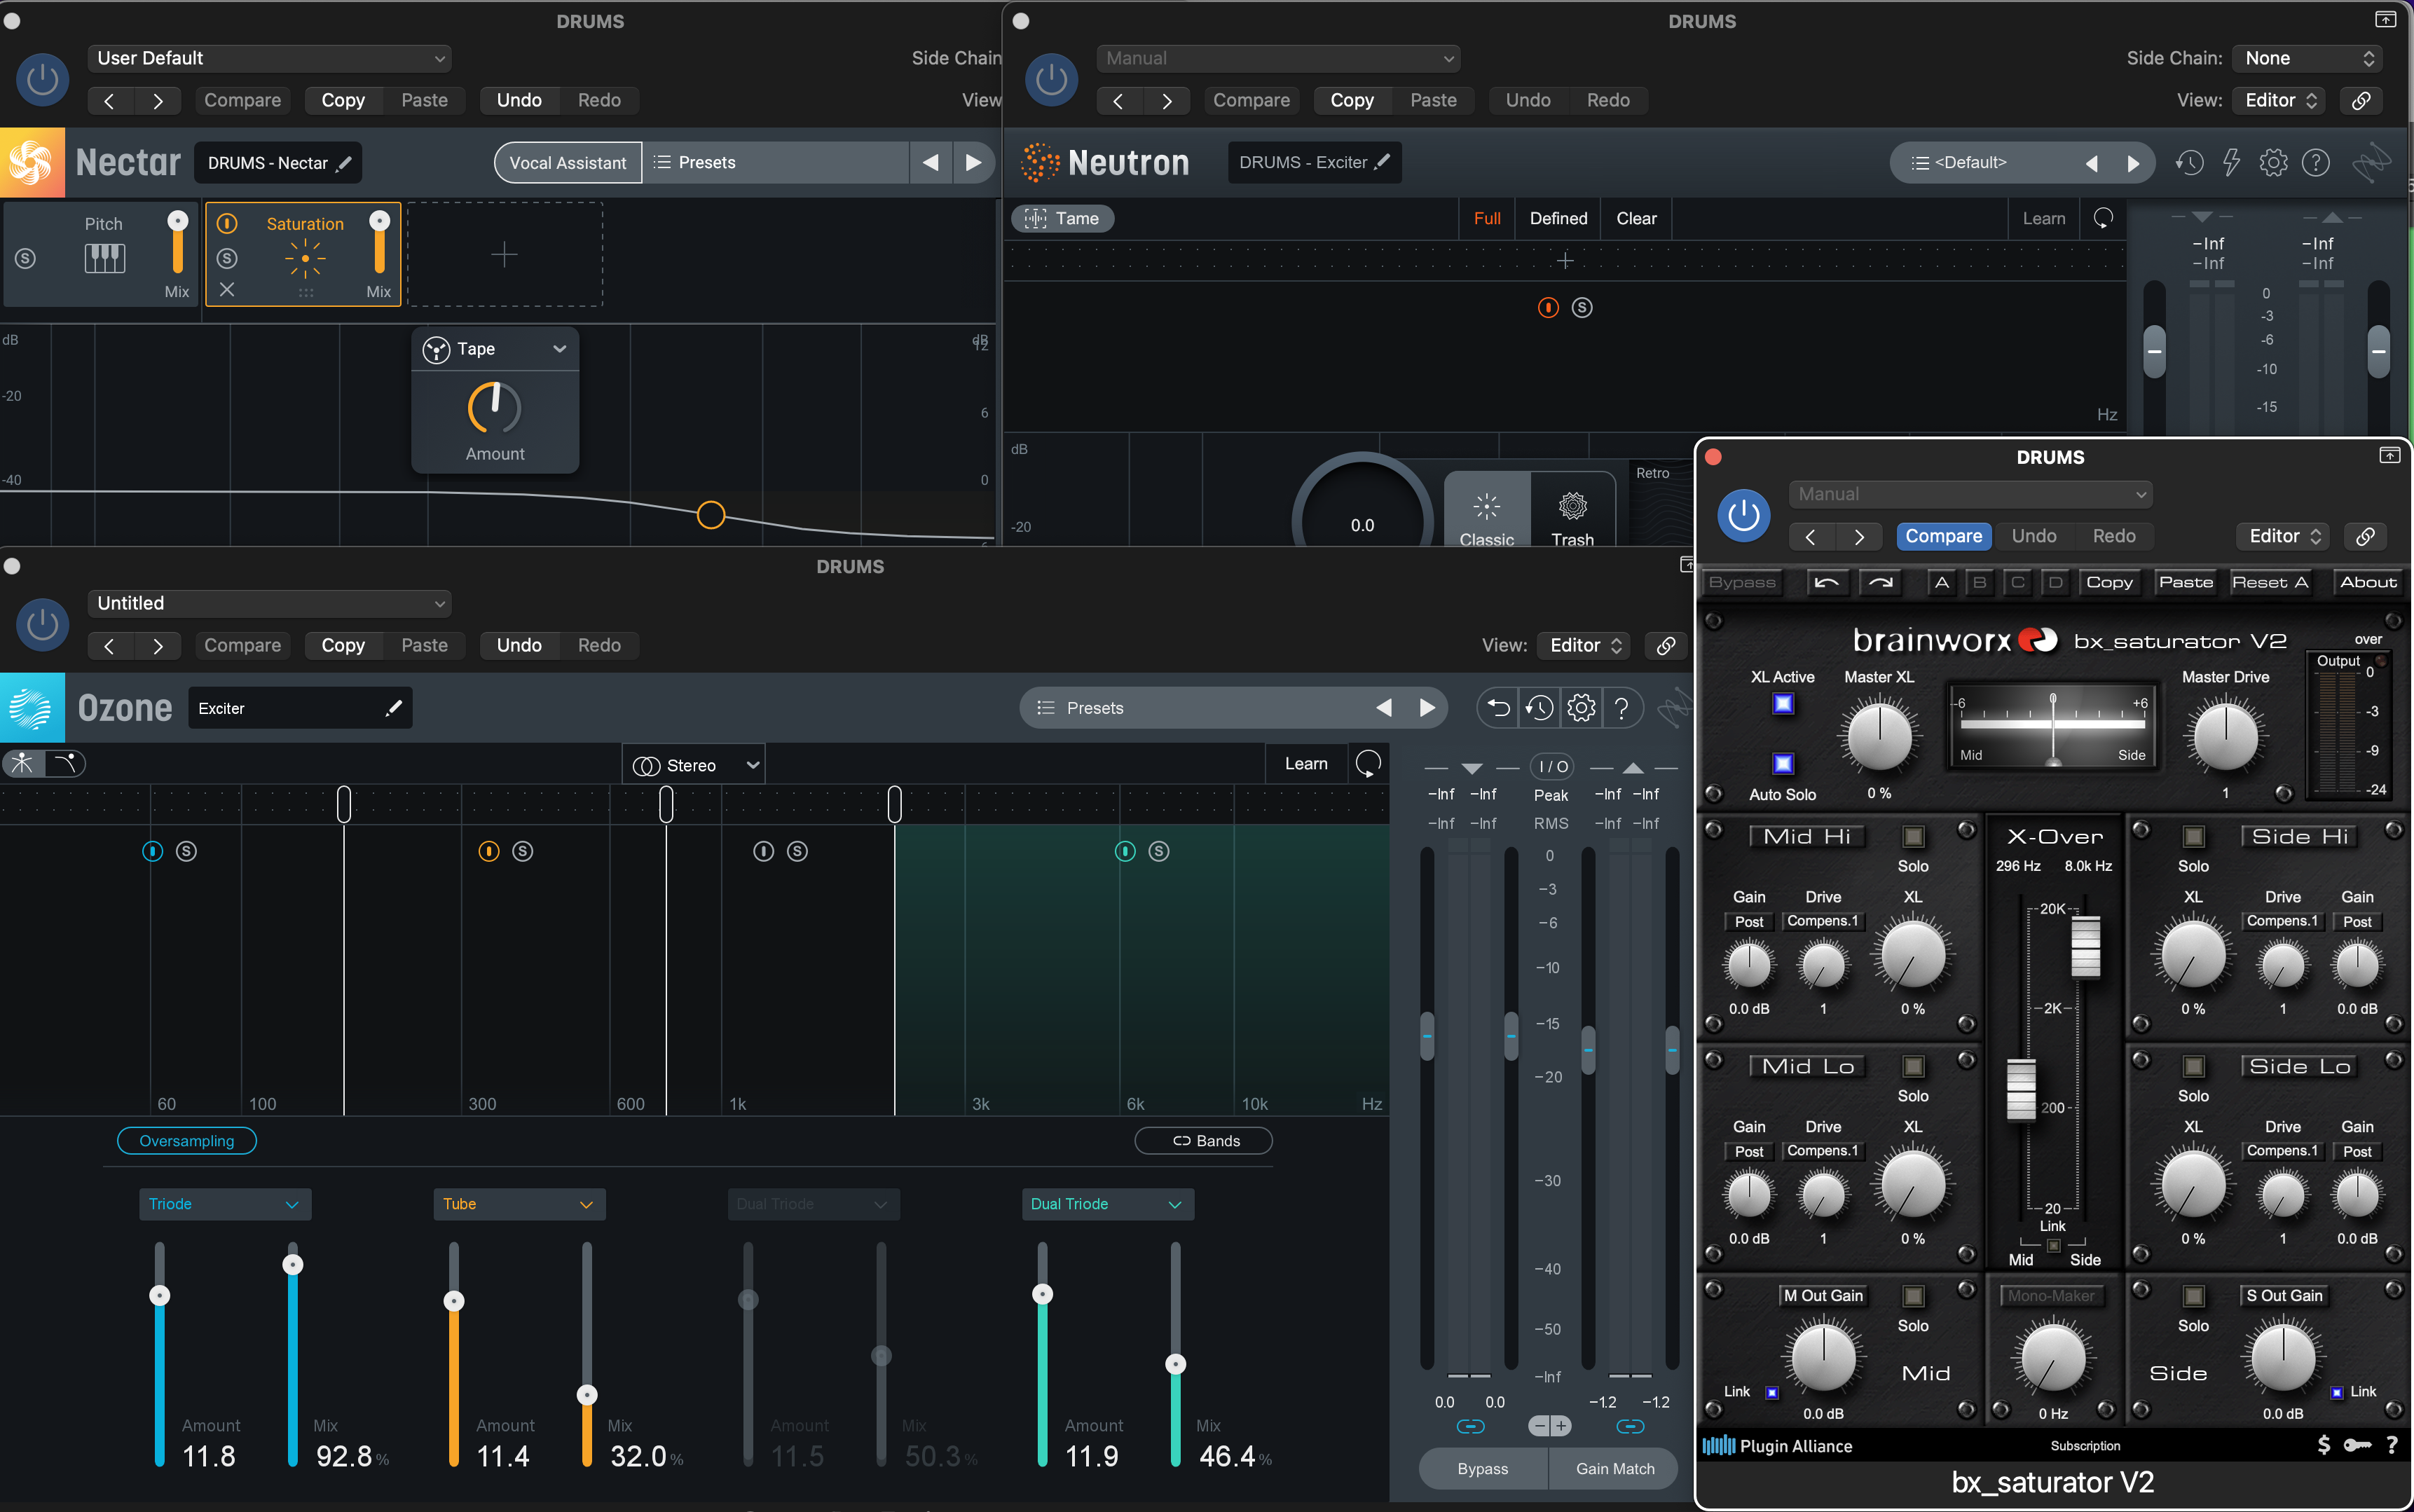Click Nectar Saturation Amount knob
The height and width of the screenshot is (1512, 2414).
tap(495, 407)
